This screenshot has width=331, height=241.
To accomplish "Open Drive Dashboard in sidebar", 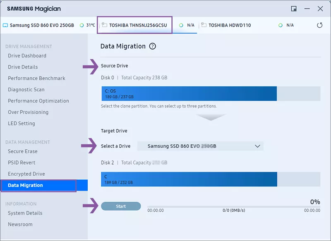I will 27,56.
